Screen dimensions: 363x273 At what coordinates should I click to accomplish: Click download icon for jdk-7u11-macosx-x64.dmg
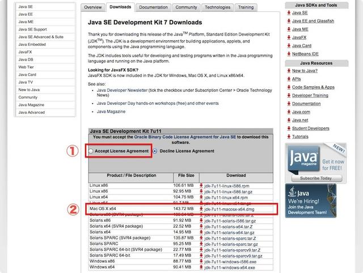201,209
